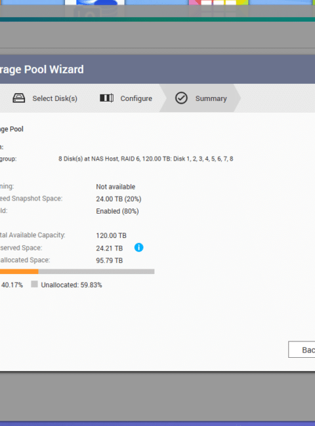The image size is (315, 426).
Task: Click the 24.00 TB (20%) snapshot space value
Action: pyautogui.click(x=119, y=199)
